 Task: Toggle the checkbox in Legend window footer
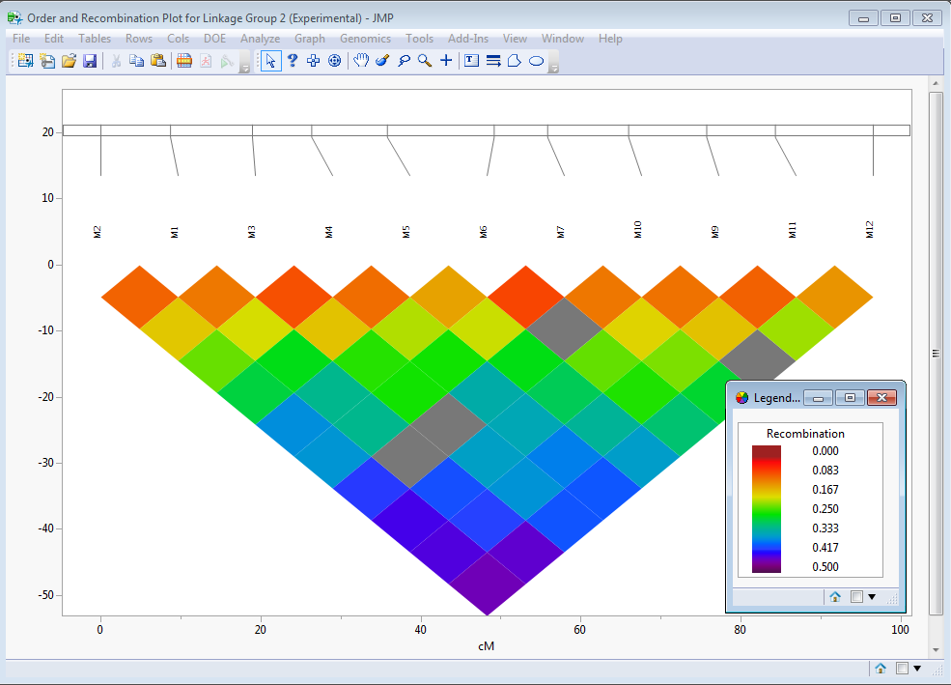[856, 596]
